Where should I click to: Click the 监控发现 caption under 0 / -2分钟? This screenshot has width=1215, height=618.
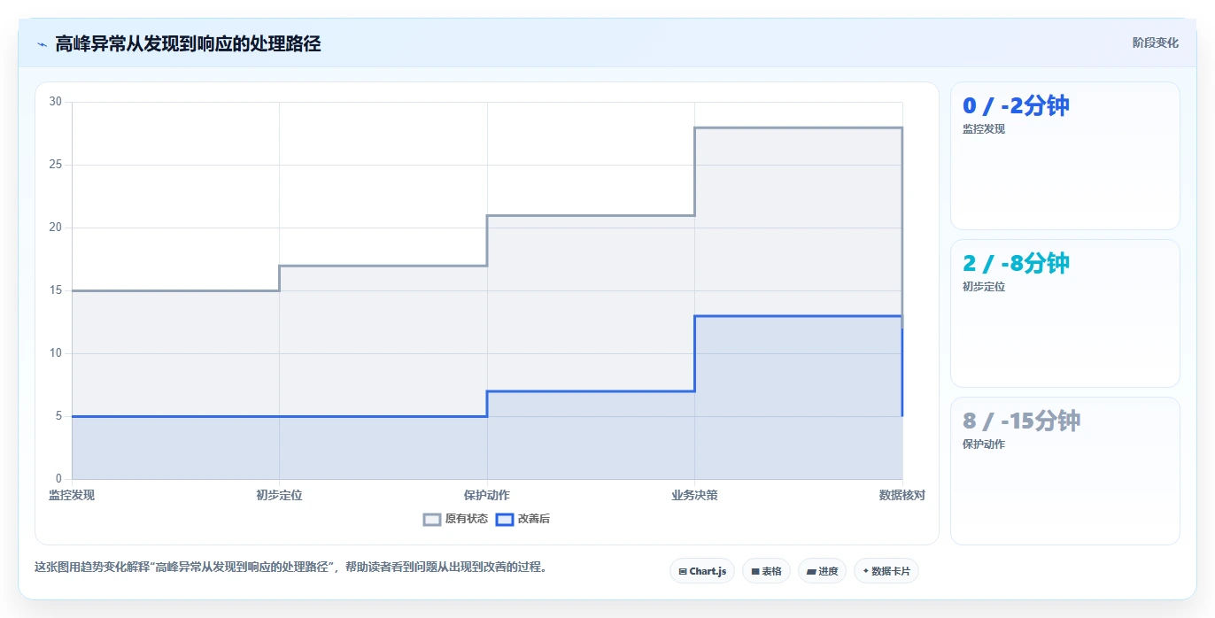[x=984, y=129]
